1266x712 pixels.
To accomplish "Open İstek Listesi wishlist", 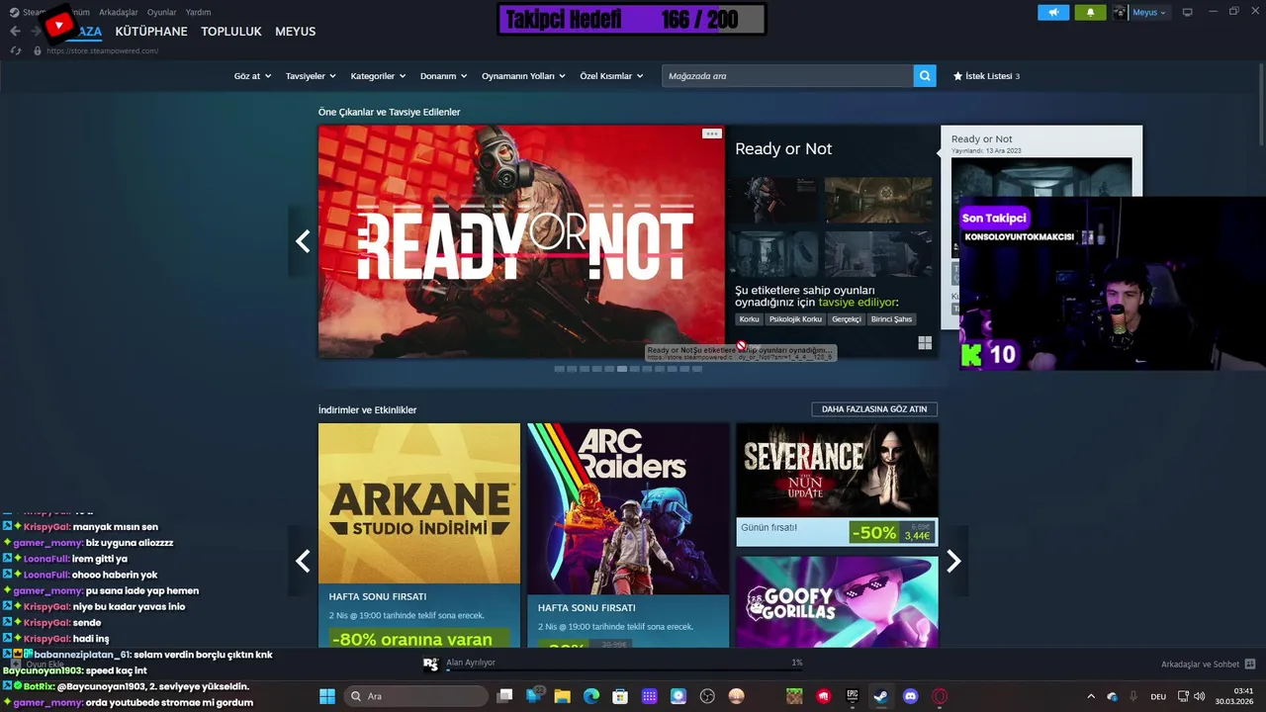I will pos(986,76).
